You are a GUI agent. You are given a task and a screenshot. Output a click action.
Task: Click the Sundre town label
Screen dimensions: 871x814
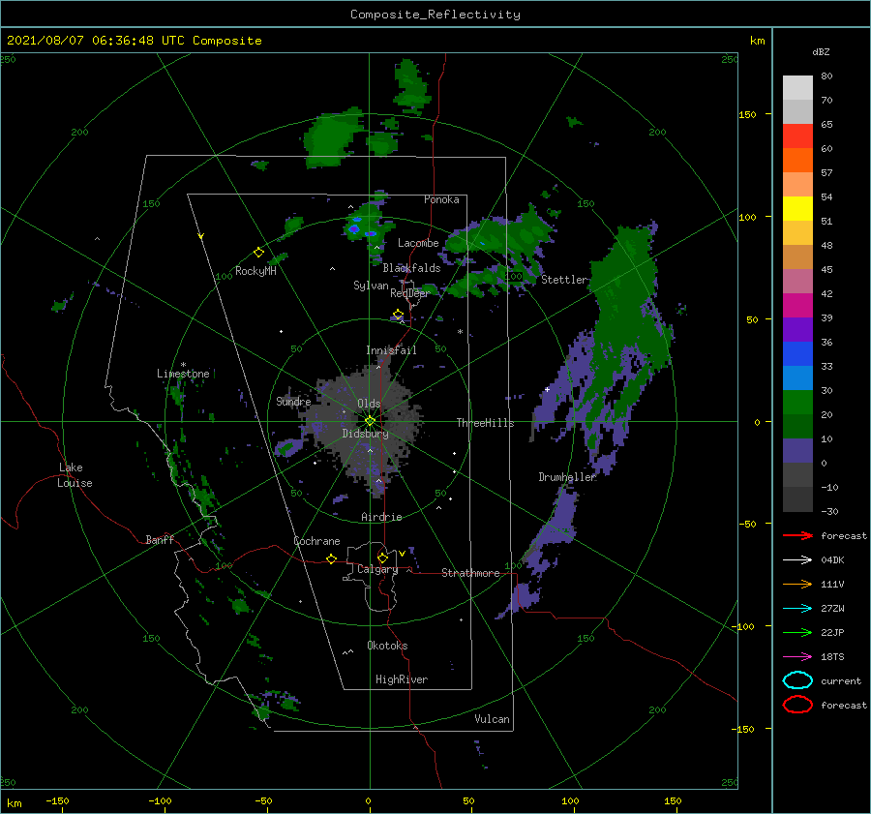293,401
